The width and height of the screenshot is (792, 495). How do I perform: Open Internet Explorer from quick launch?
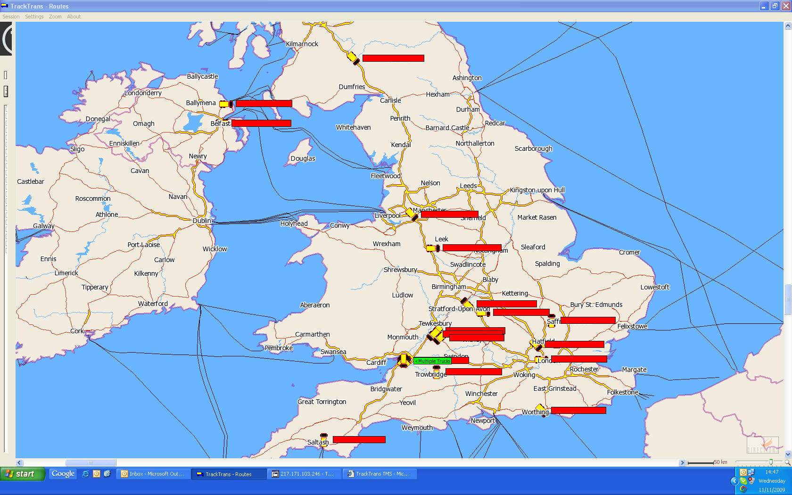tap(85, 474)
